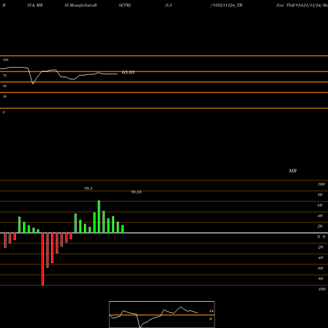Click the 98.5 label above bars
This screenshot has width=328, height=328.
tap(89, 188)
